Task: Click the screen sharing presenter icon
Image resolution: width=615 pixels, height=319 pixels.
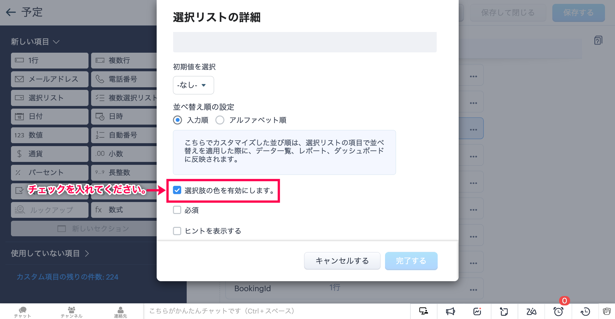Action: coord(423,311)
